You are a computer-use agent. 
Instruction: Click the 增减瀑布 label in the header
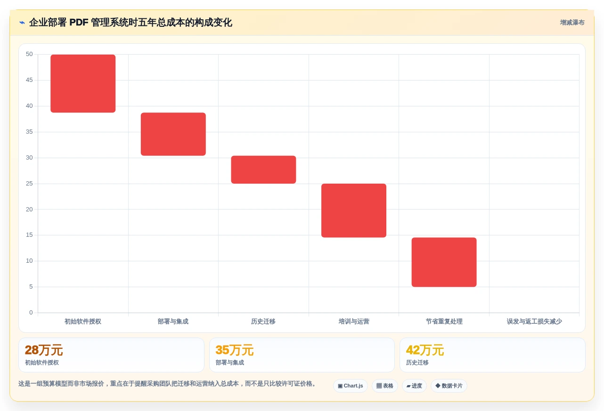[x=572, y=23]
